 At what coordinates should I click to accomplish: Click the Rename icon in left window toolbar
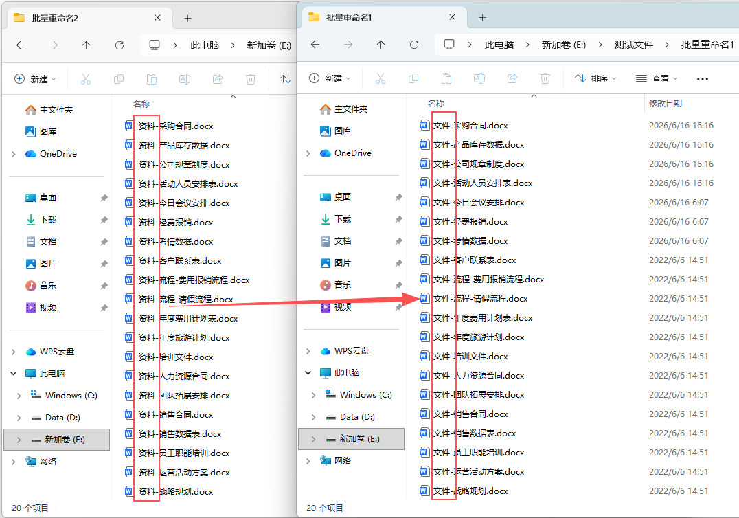click(185, 79)
